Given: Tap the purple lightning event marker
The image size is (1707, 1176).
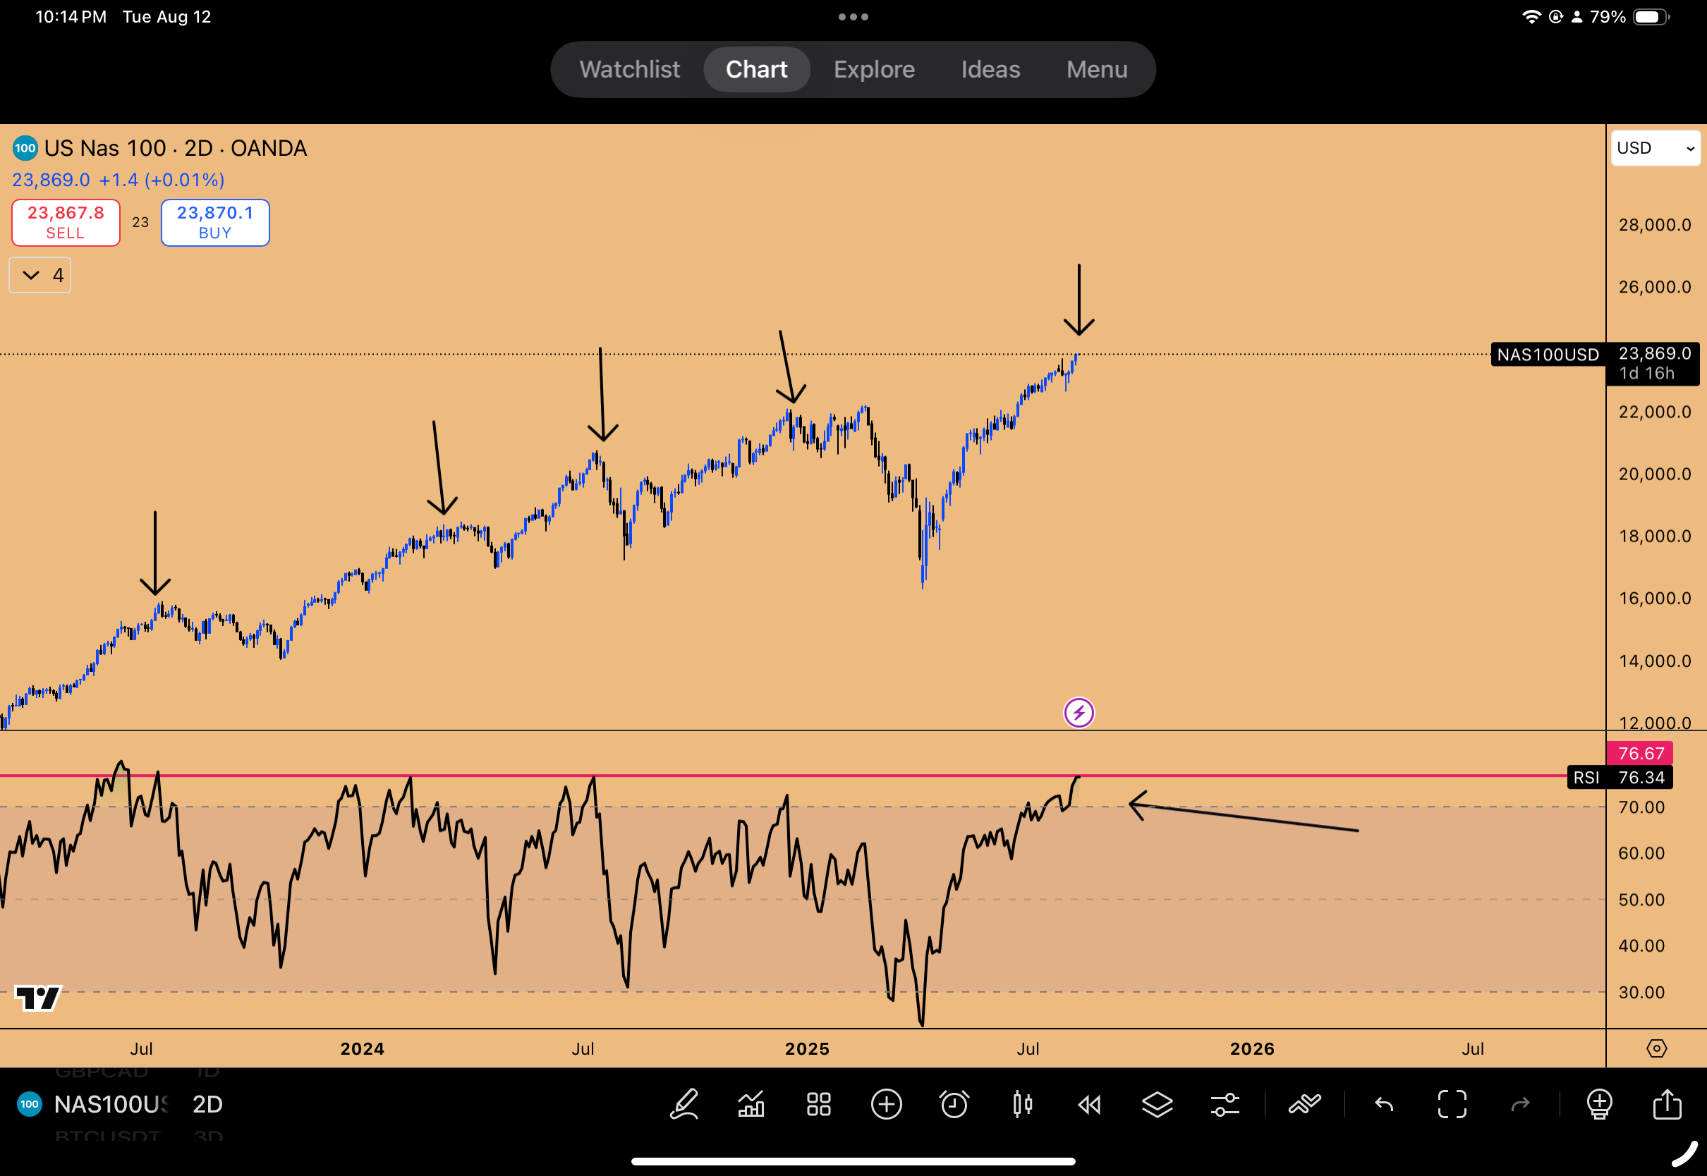Looking at the screenshot, I should click(x=1079, y=713).
